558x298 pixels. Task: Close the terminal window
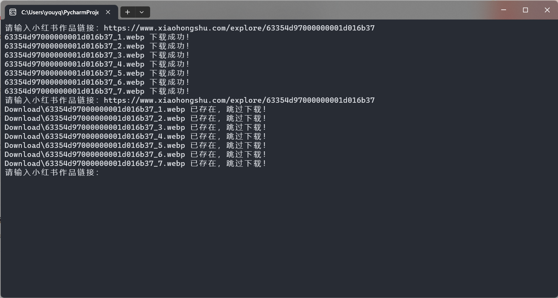[547, 10]
